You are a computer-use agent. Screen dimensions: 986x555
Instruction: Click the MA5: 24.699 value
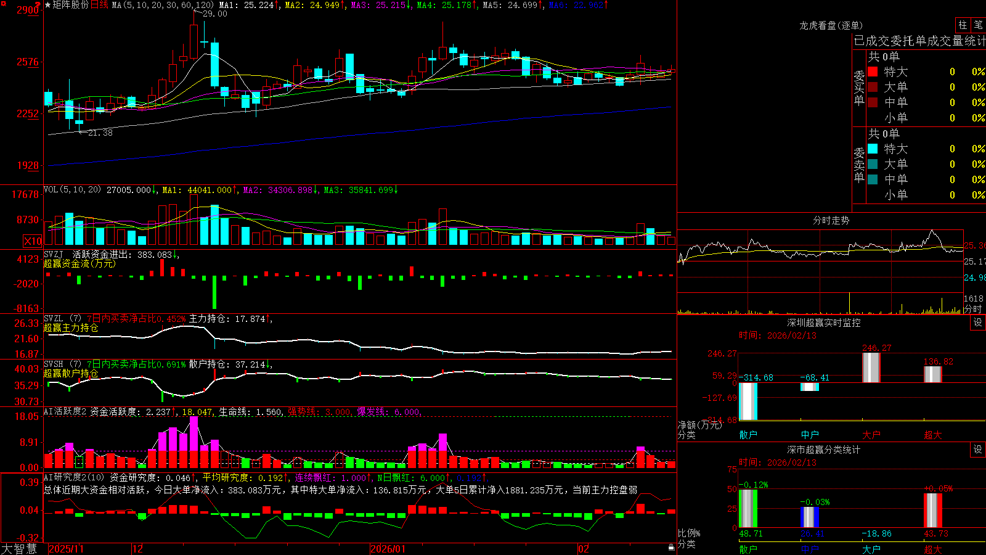tap(511, 5)
